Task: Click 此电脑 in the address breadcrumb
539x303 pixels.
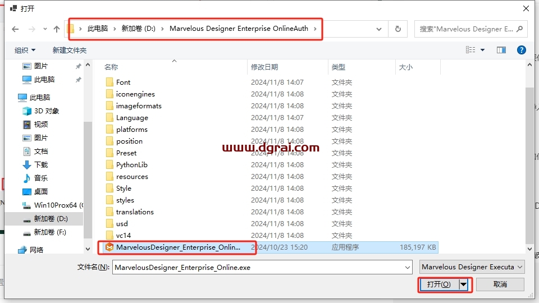Action: click(98, 29)
